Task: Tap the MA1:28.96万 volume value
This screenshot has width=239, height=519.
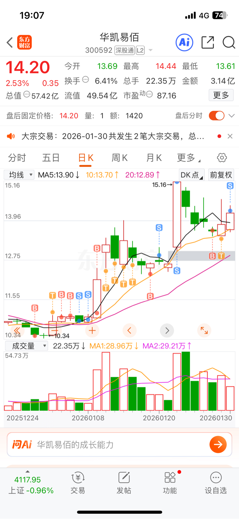Action: click(x=114, y=346)
